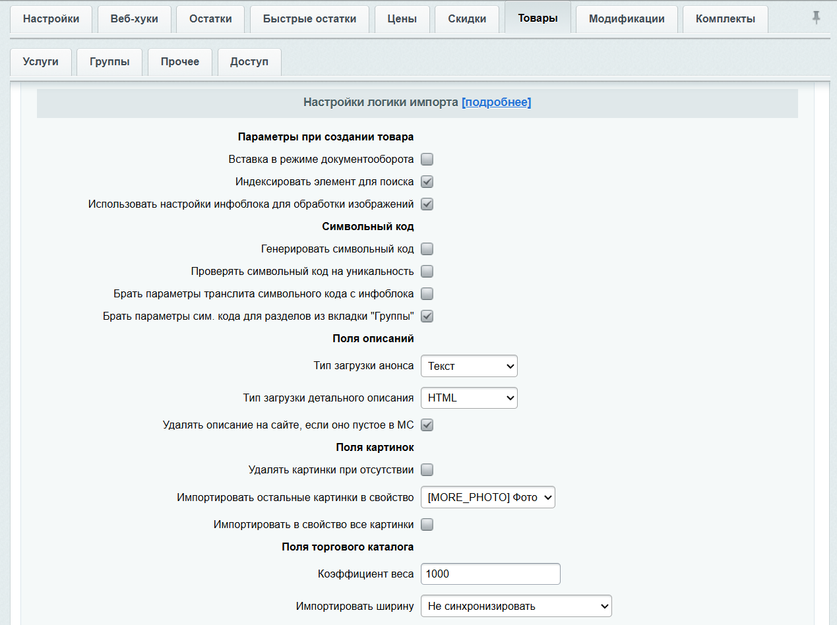This screenshot has width=837, height=625.
Task: Expand 'Тип загрузки детального описания' dropdown
Action: pyautogui.click(x=469, y=398)
